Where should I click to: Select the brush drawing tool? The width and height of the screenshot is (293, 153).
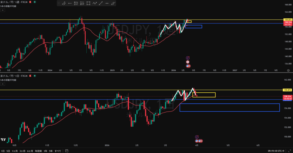[113, 3]
